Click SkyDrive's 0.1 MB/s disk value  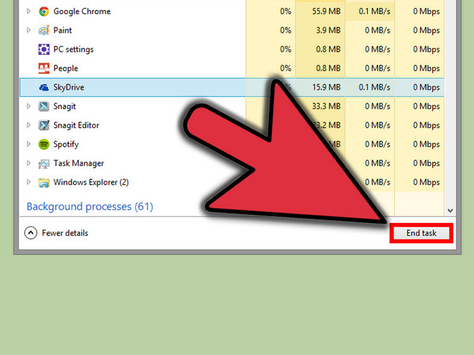pyautogui.click(x=374, y=87)
